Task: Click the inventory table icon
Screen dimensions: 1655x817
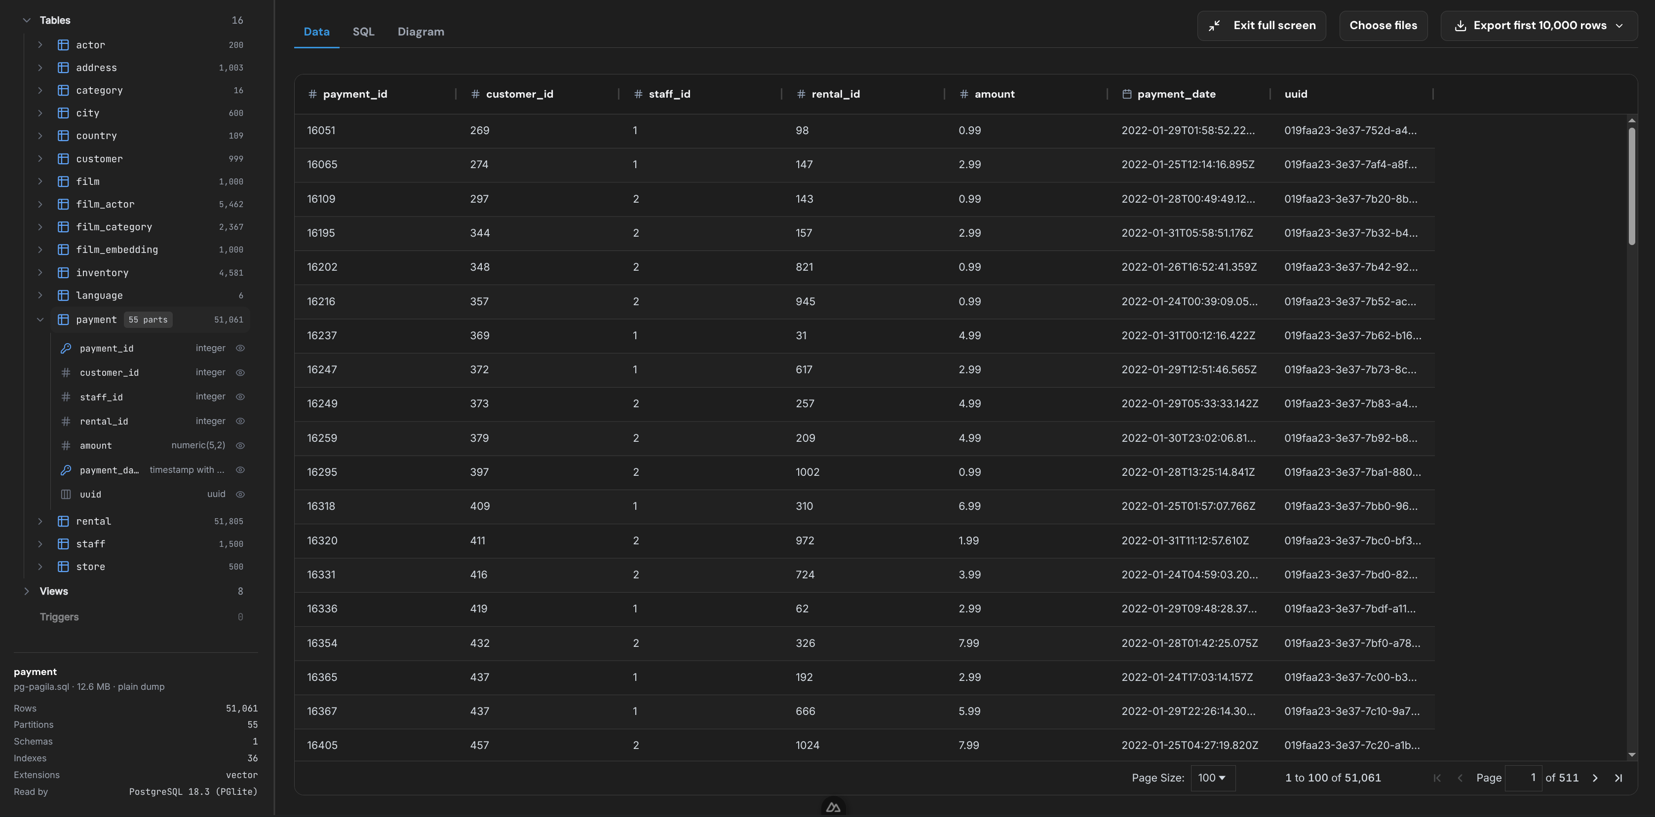Action: point(63,273)
